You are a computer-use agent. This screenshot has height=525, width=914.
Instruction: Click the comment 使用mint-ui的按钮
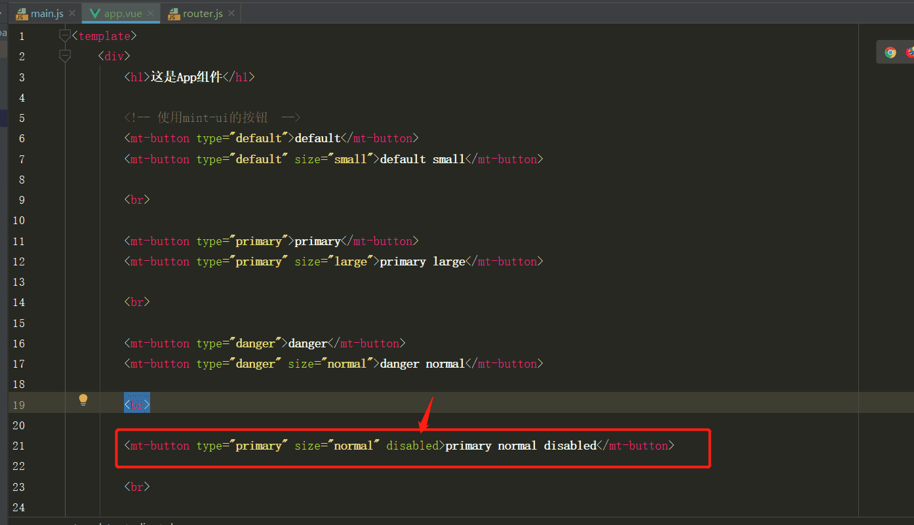pos(212,118)
